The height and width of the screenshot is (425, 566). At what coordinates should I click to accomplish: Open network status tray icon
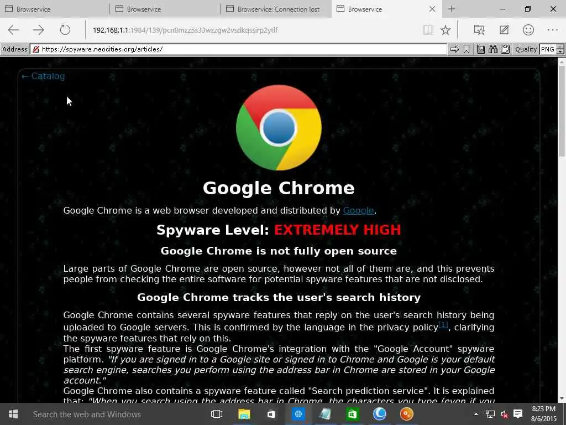(490, 414)
